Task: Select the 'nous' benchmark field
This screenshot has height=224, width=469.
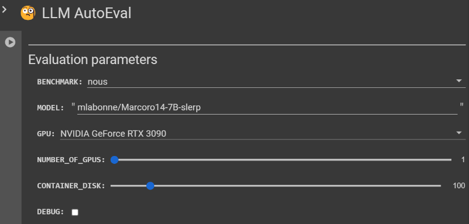Action: tap(276, 82)
